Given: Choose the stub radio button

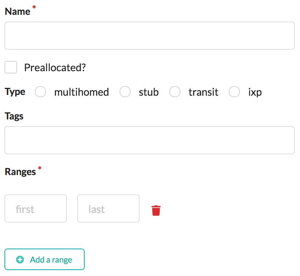Looking at the screenshot, I should 125,92.
